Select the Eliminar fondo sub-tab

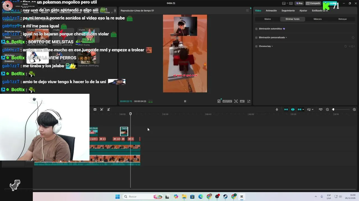(x=293, y=19)
